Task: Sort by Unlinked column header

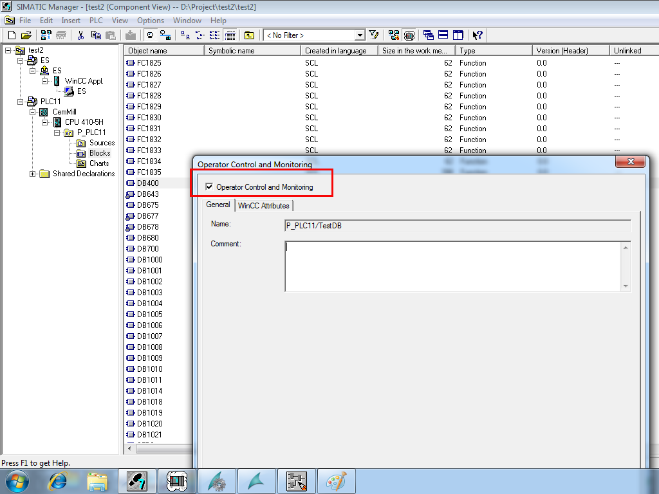Action: point(634,50)
